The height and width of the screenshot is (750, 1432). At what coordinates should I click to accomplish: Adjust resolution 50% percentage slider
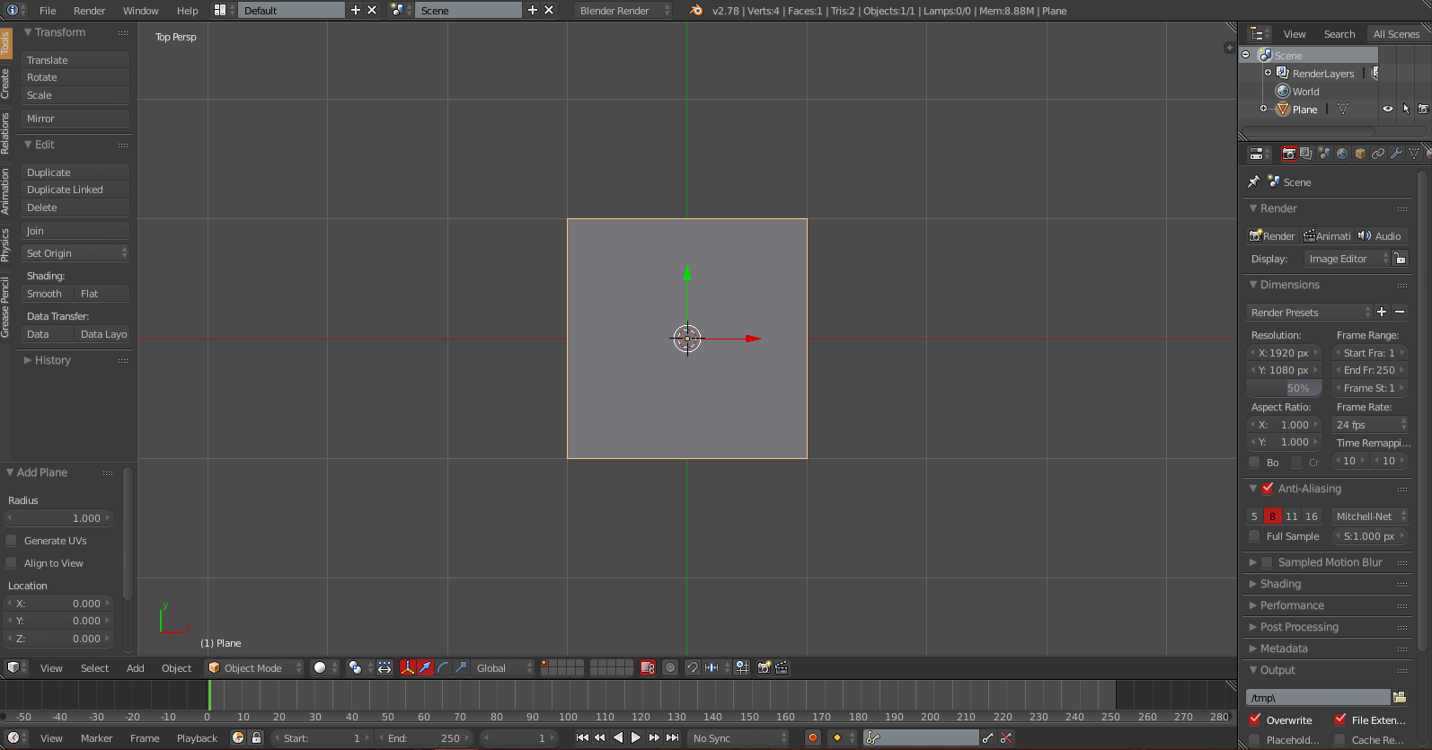click(1284, 388)
